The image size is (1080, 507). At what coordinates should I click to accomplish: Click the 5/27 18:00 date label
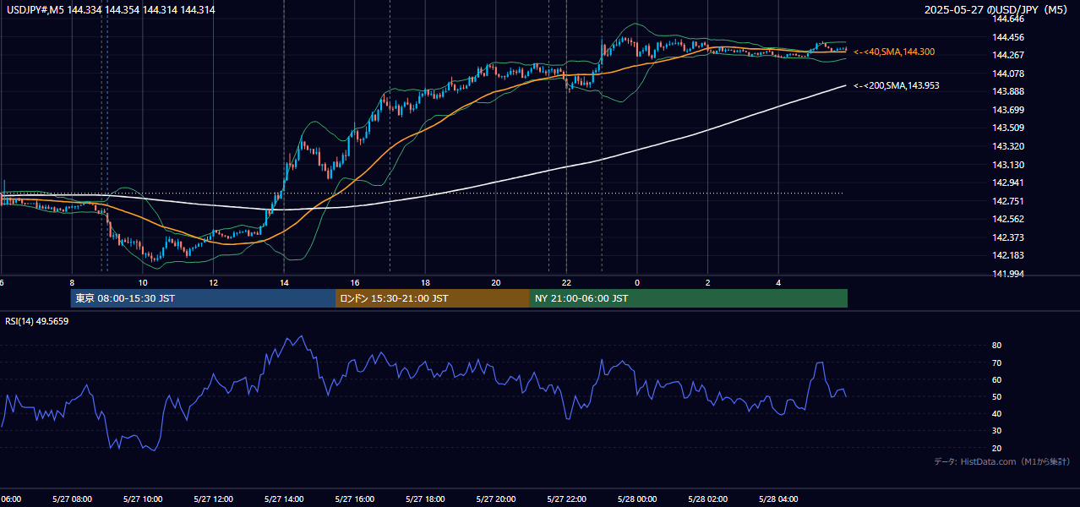(x=425, y=499)
